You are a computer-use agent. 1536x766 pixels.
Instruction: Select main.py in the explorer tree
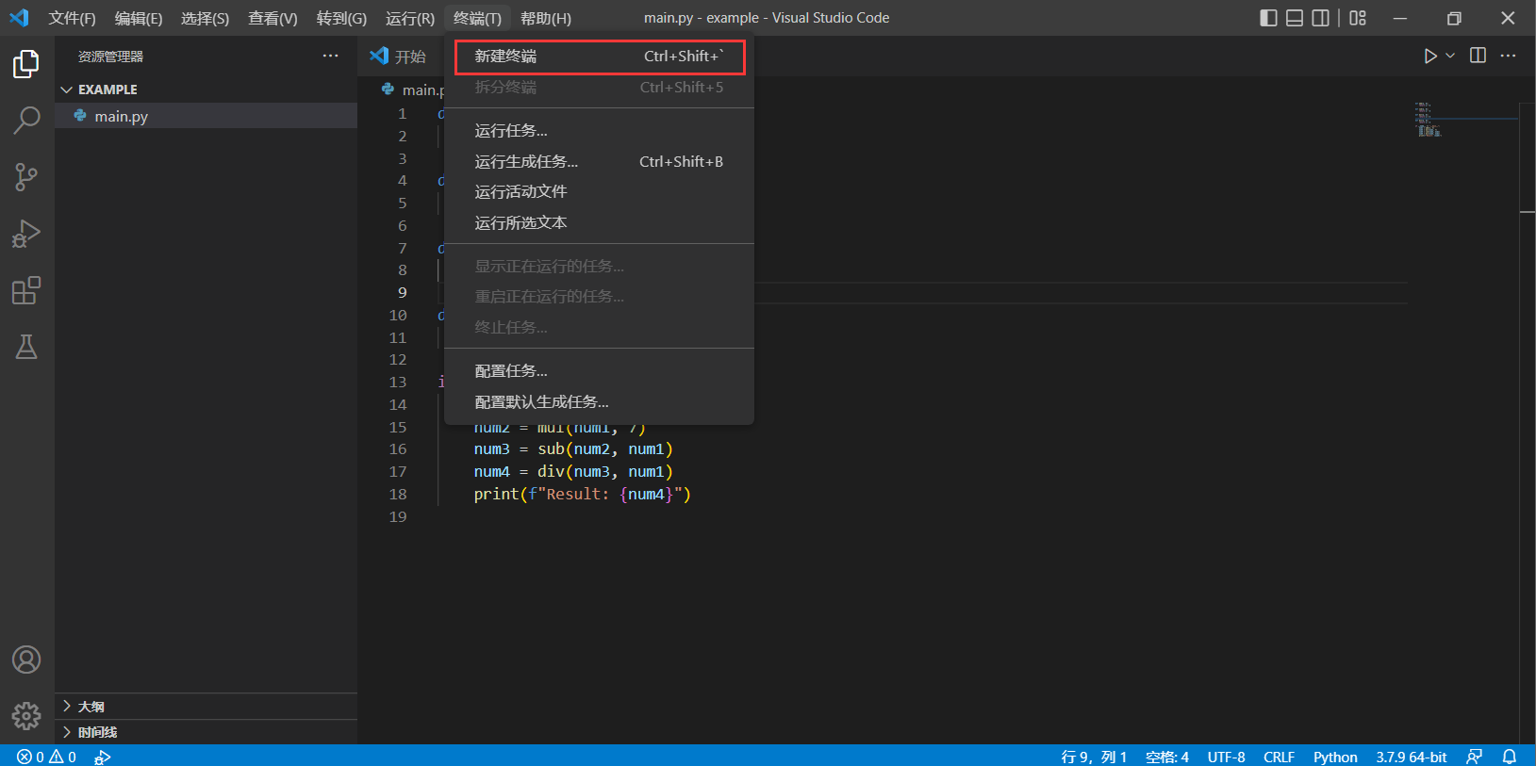121,116
